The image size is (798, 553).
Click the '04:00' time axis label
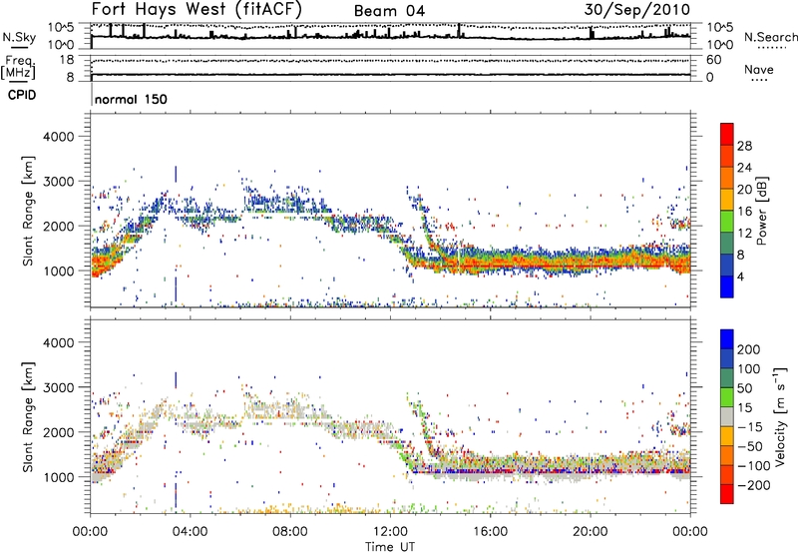(x=191, y=532)
